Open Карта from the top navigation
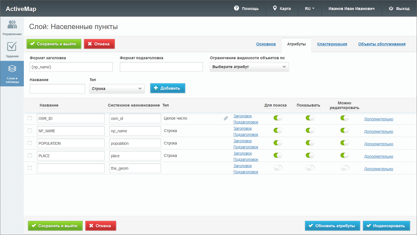The image size is (417, 235). click(282, 9)
